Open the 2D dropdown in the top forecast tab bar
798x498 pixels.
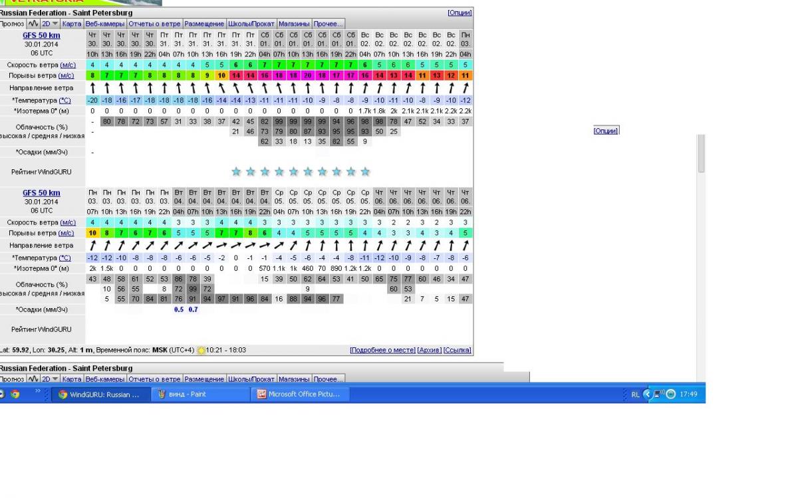click(51, 24)
